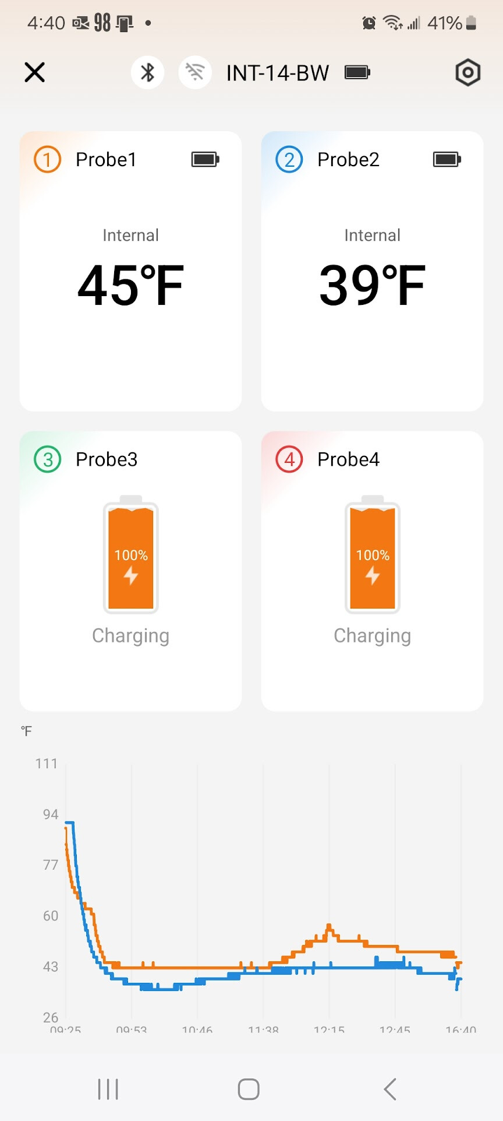The width and height of the screenshot is (503, 1121).
Task: Tap the blue Probe2 number badge
Action: (289, 159)
